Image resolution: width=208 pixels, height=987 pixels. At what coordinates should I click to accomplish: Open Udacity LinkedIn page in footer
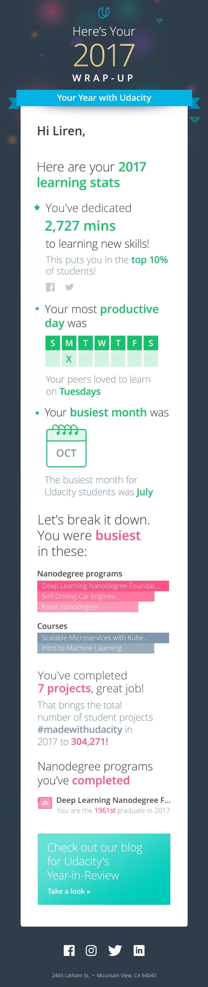[139, 950]
